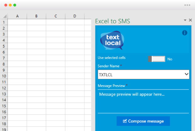Open the task pane options arrow
This screenshot has width=195, height=131.
[x=185, y=20]
